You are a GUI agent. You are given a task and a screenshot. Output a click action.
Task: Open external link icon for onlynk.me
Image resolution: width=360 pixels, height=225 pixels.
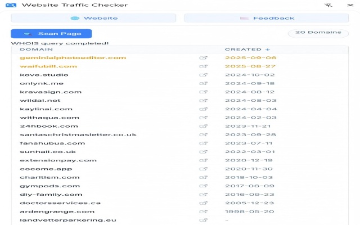coord(204,83)
